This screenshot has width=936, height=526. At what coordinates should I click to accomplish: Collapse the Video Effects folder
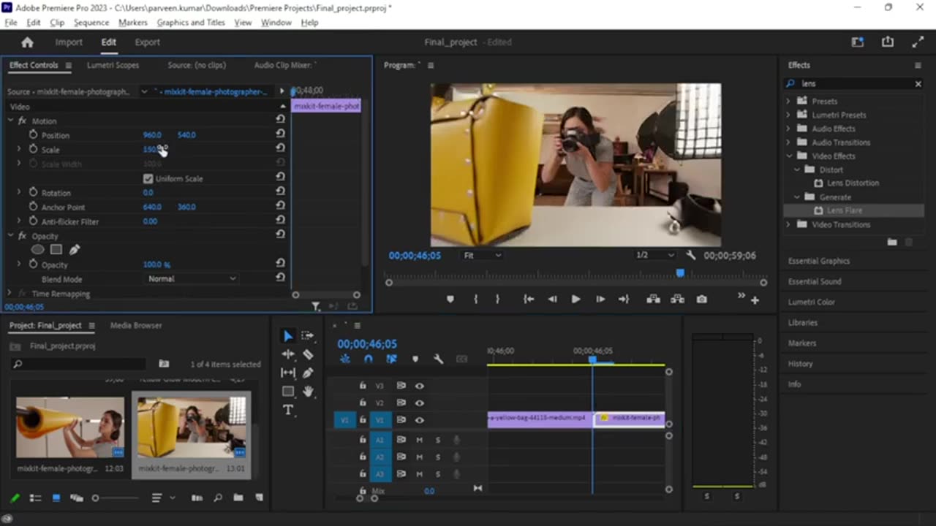coord(789,156)
